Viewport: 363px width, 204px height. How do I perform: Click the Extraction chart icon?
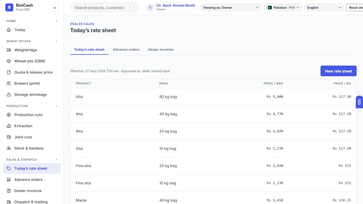(9, 126)
